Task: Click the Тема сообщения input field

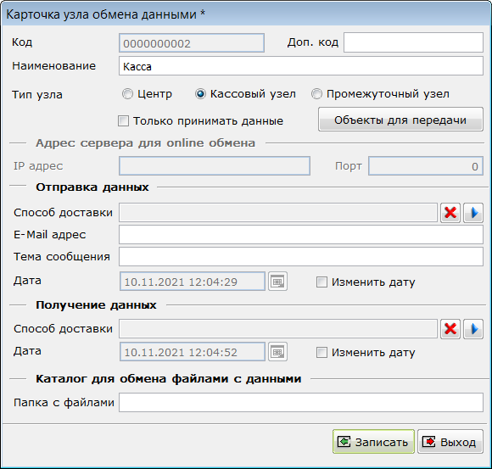Action: 301,257
